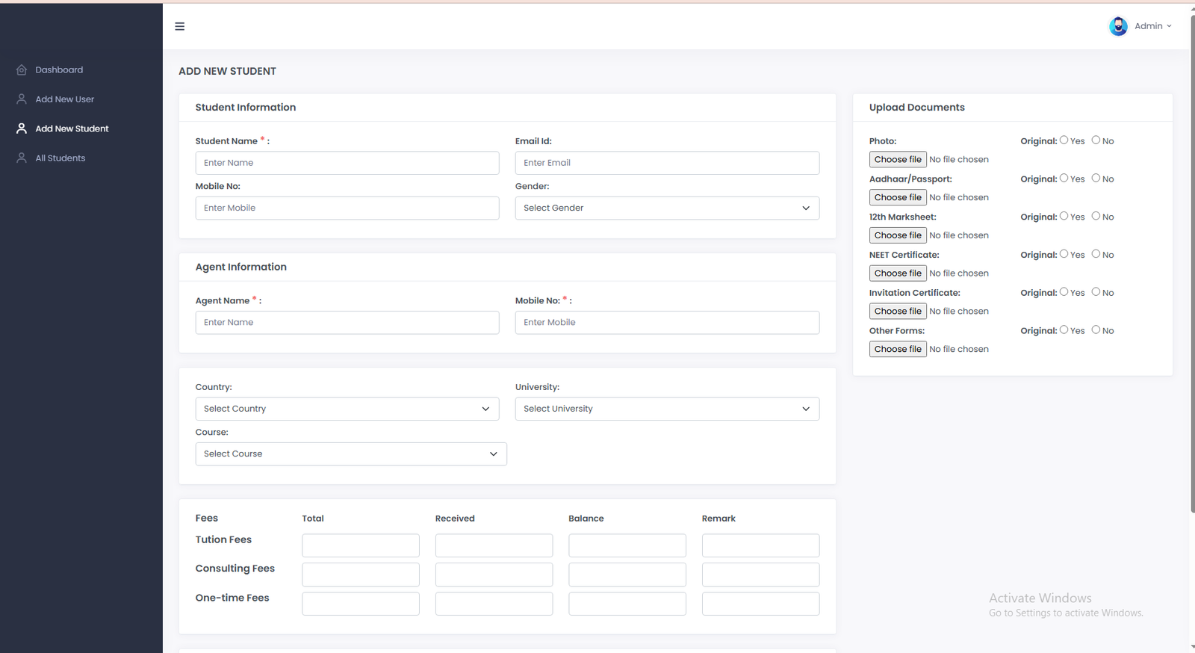Select No for NEET Certificate original

(x=1096, y=254)
